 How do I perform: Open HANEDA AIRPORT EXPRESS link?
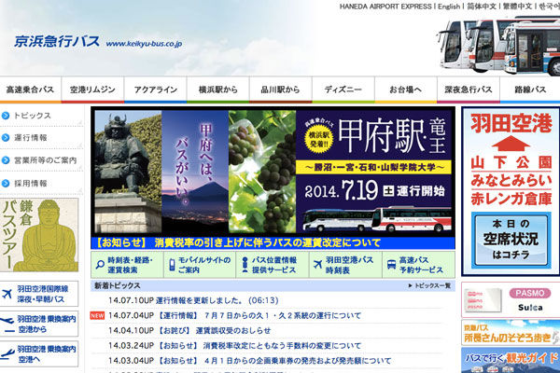click(385, 7)
